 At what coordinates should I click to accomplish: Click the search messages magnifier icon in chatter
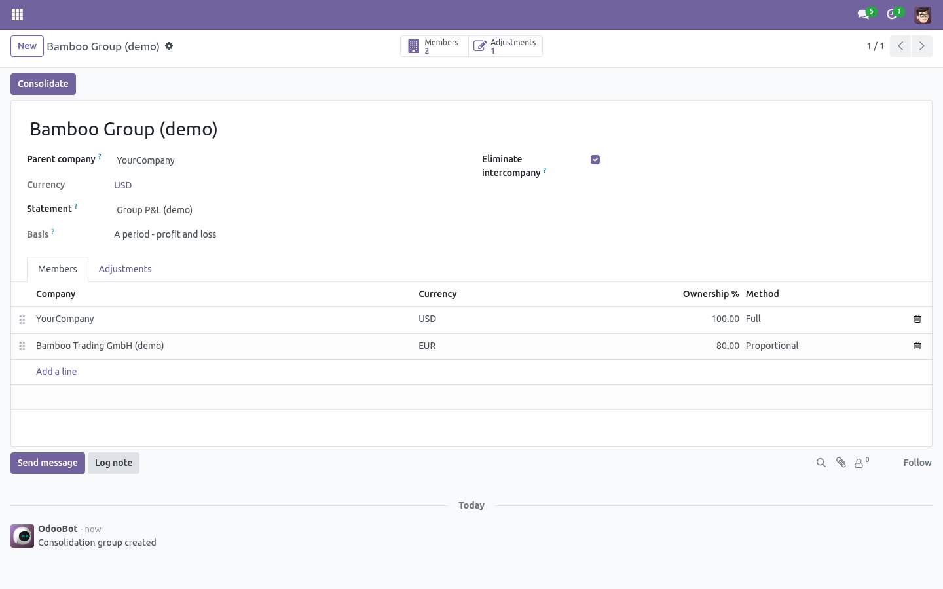pos(821,463)
